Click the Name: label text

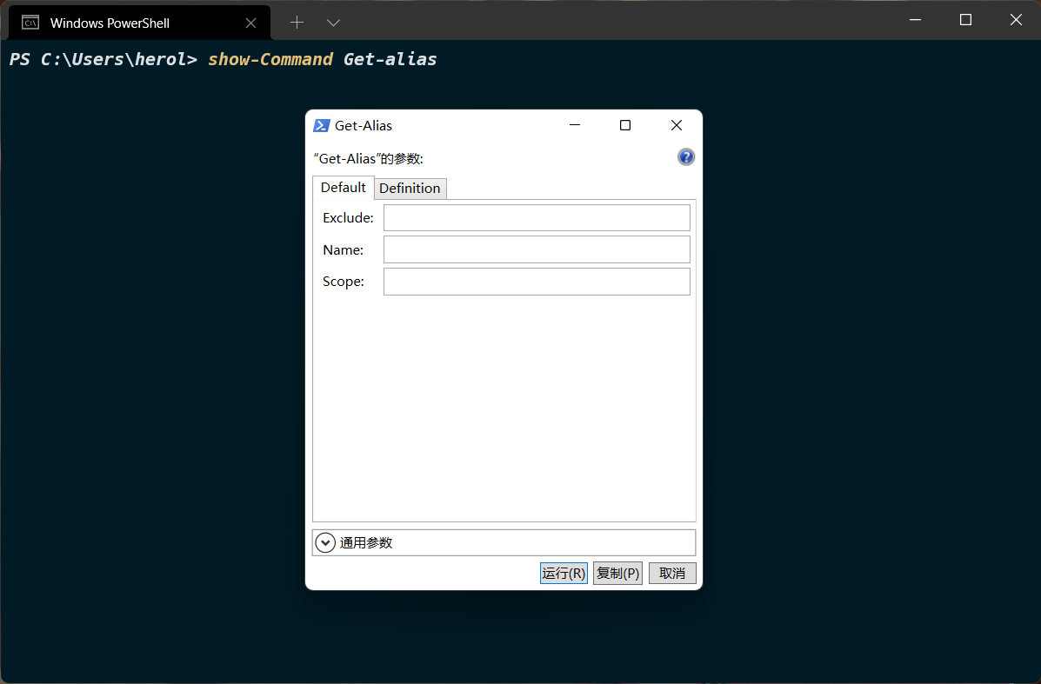coord(344,250)
